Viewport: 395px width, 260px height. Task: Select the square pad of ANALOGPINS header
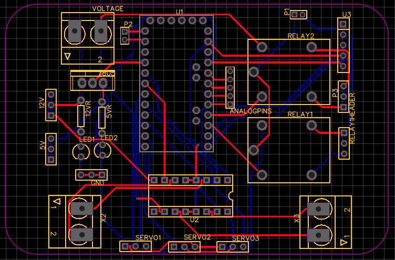(230, 104)
